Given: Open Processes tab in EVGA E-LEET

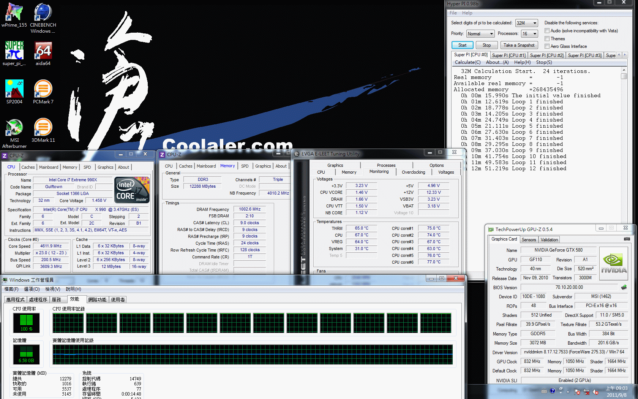Looking at the screenshot, I should pos(386,165).
